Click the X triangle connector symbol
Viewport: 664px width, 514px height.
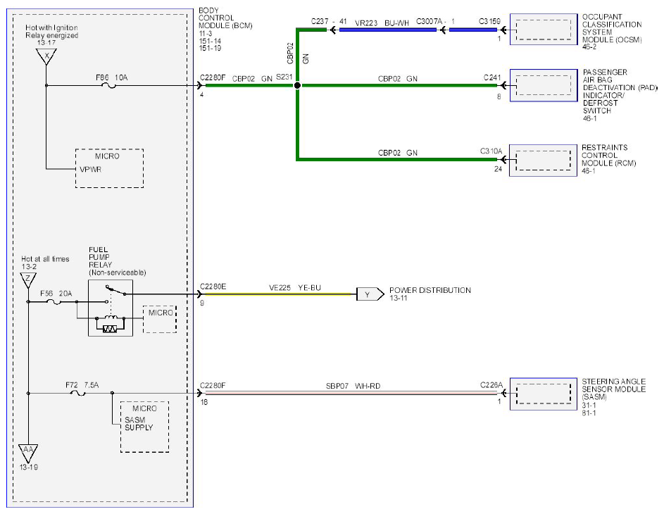[46, 56]
